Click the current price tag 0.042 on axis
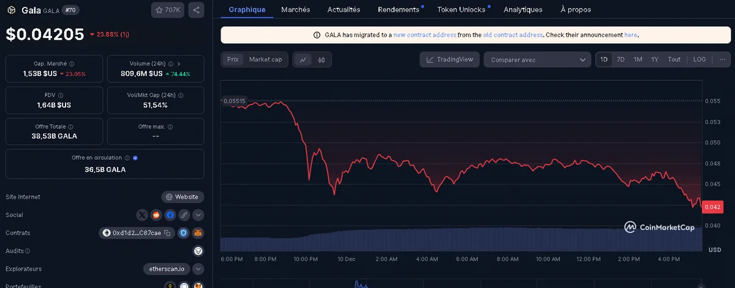The width and height of the screenshot is (735, 288). click(714, 207)
